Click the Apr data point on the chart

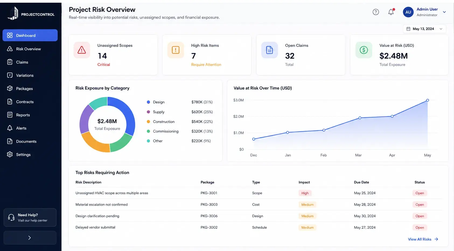(x=392, y=116)
